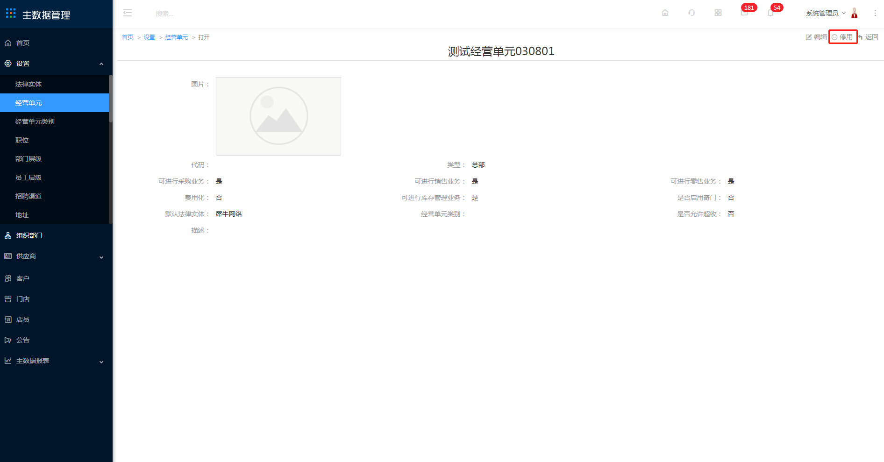The width and height of the screenshot is (884, 462).
Task: Click the 可进行零售业务 label
Action: pos(696,181)
